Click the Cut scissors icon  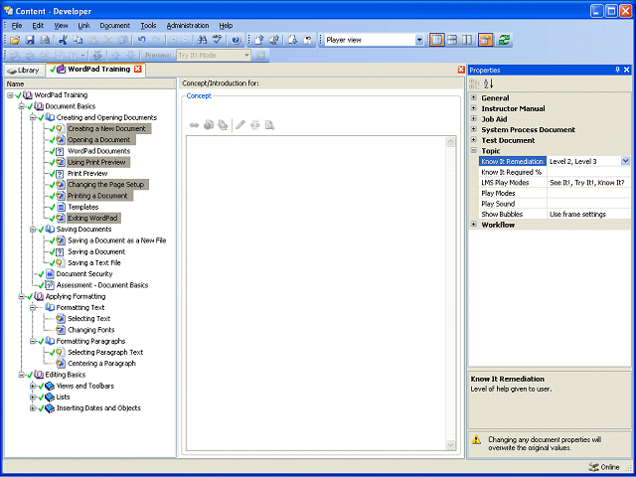tap(63, 40)
